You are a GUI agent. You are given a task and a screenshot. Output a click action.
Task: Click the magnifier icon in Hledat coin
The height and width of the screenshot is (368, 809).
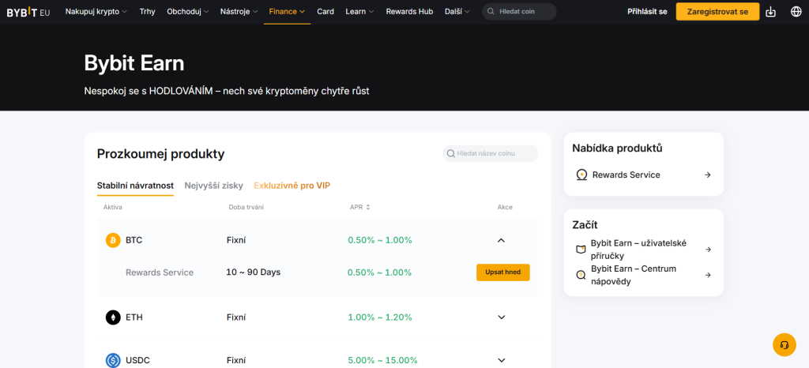tap(491, 11)
